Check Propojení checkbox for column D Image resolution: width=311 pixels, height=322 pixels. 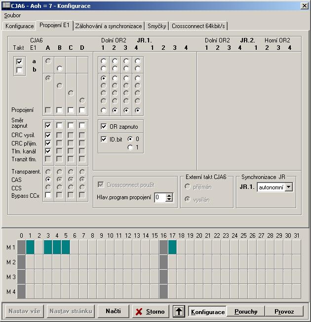(82, 110)
